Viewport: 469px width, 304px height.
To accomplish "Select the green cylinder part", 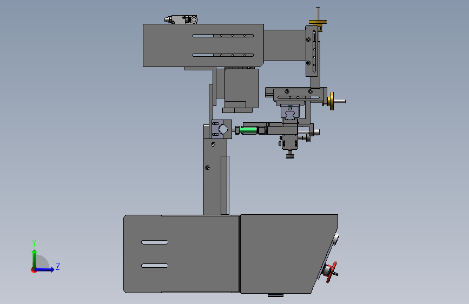I will point(248,130).
